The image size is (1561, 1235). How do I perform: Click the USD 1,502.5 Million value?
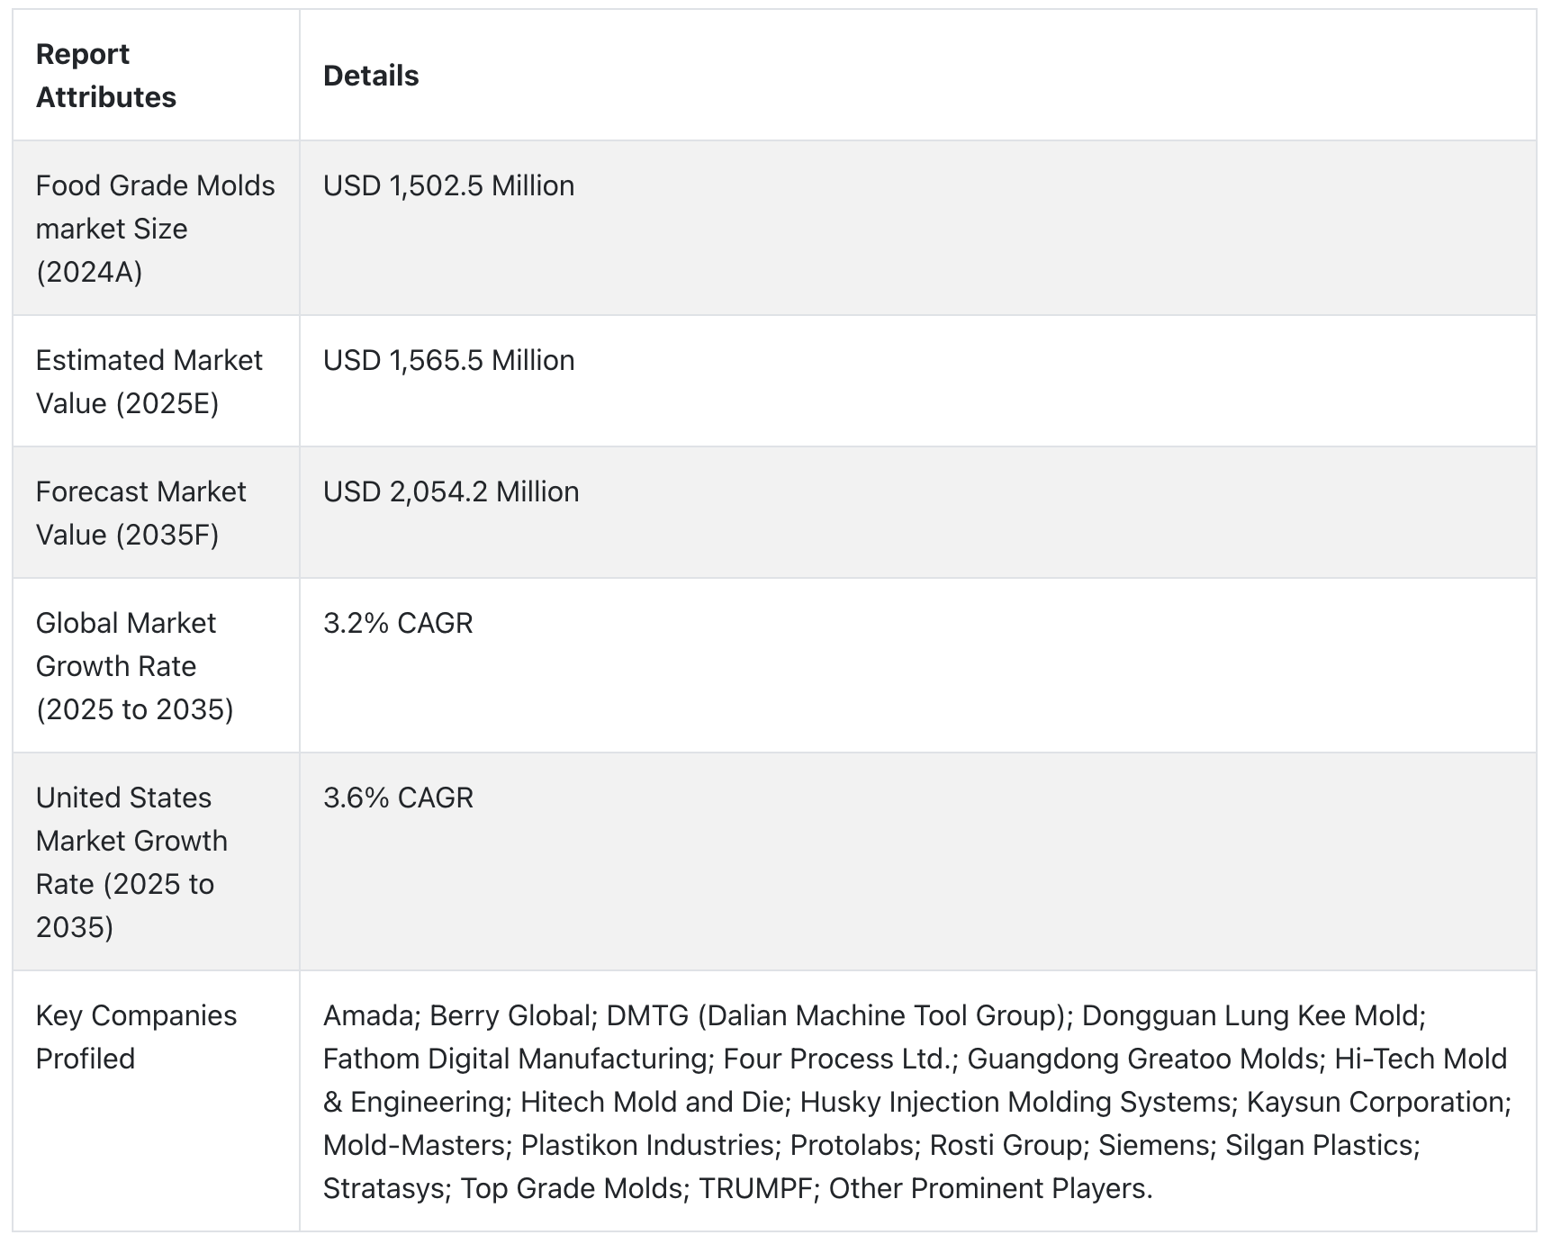[448, 185]
